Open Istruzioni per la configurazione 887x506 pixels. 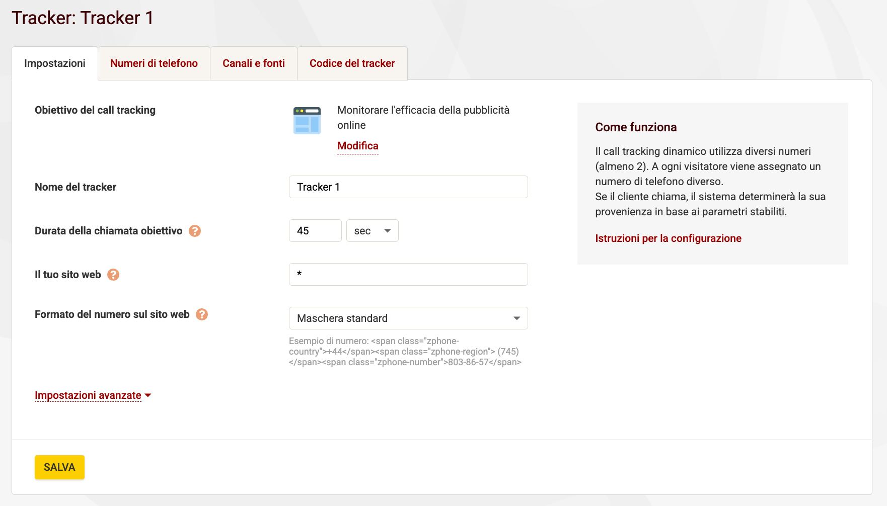pyautogui.click(x=668, y=238)
